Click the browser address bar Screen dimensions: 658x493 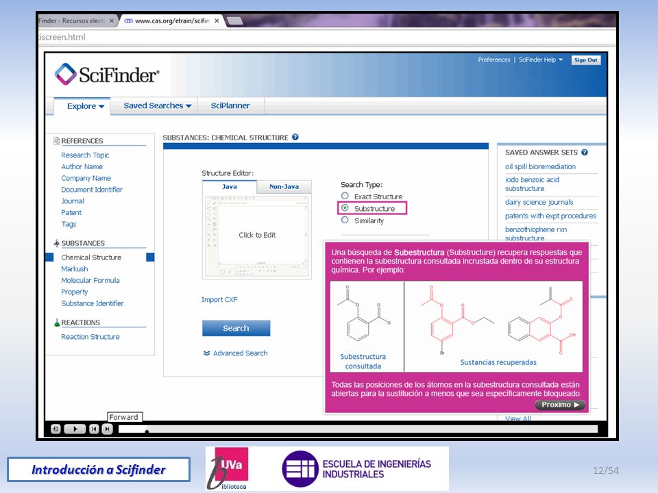click(x=326, y=37)
